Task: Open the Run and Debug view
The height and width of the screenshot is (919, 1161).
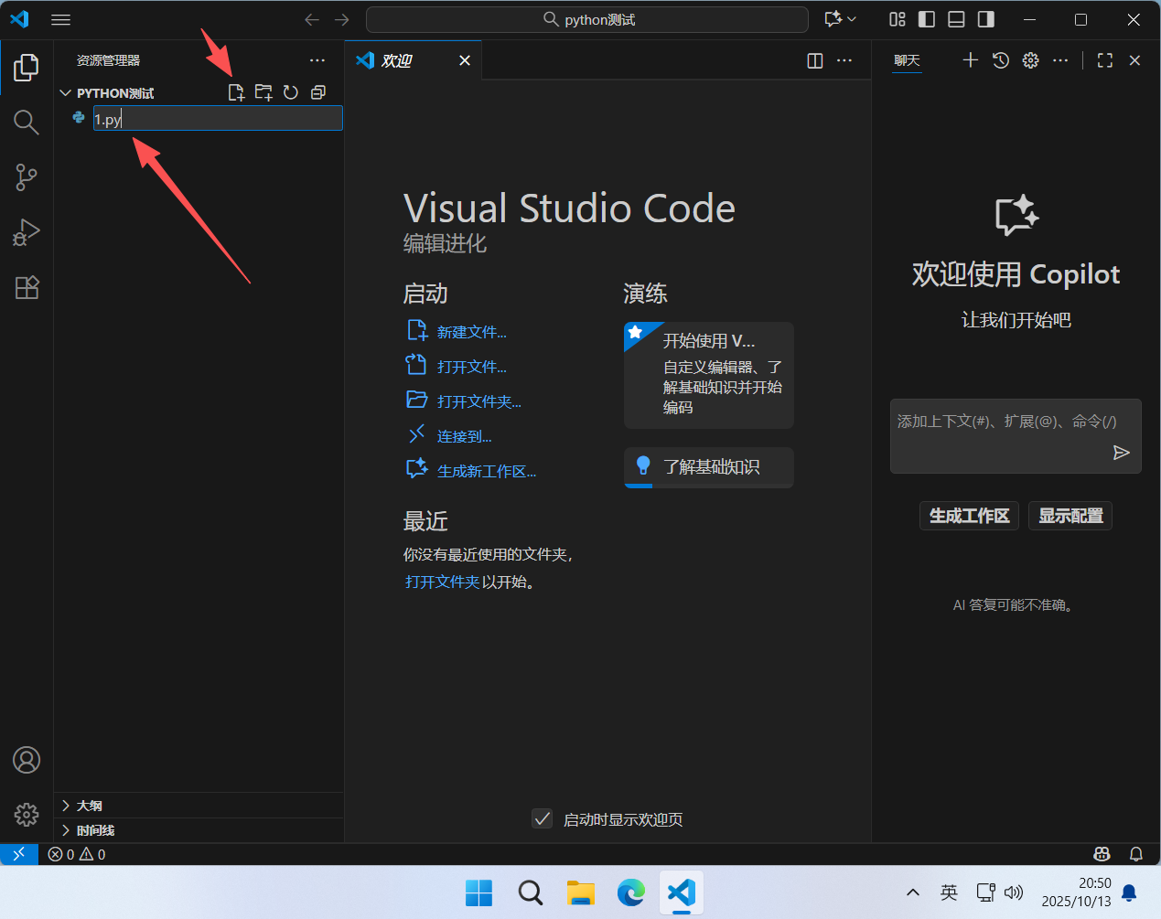Action: point(27,232)
